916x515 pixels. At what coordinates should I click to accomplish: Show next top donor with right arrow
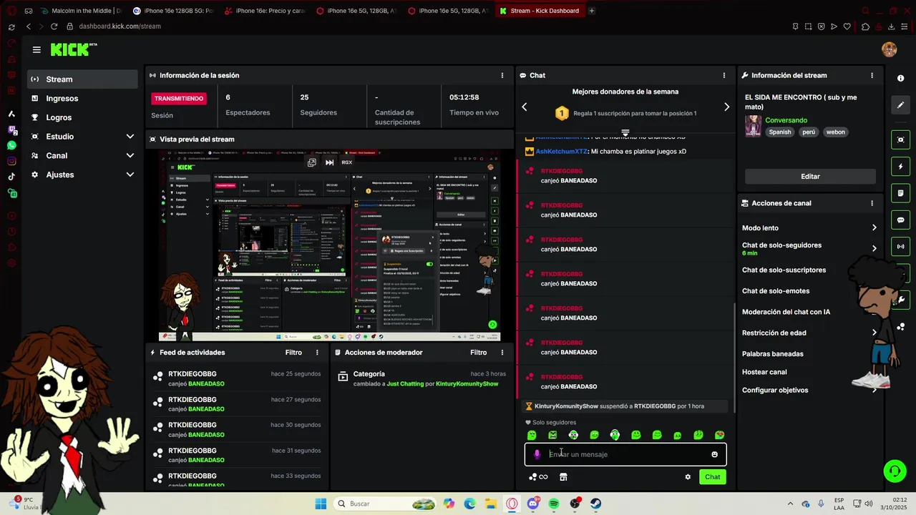(726, 107)
